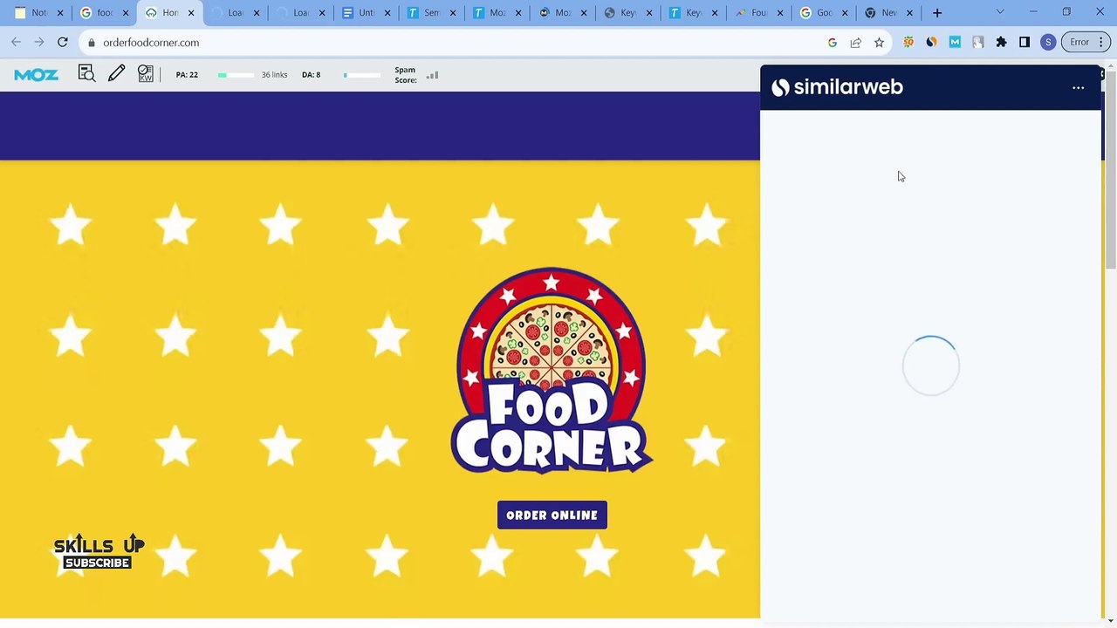Screen dimensions: 1117x628
Task: Go back to the previous page
Action: (x=17, y=42)
